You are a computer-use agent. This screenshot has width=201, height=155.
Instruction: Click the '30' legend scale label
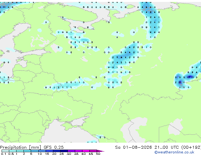69,154
